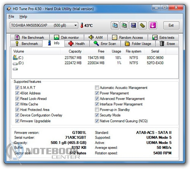Click the save screenshot floppy disk icon
Viewport: 190px width, 169px height.
(133, 25)
